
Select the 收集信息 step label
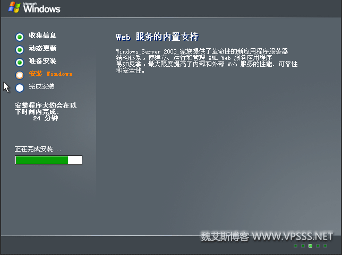(x=42, y=36)
